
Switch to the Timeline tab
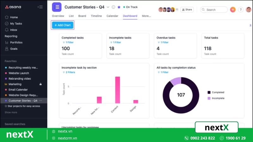point(96,16)
